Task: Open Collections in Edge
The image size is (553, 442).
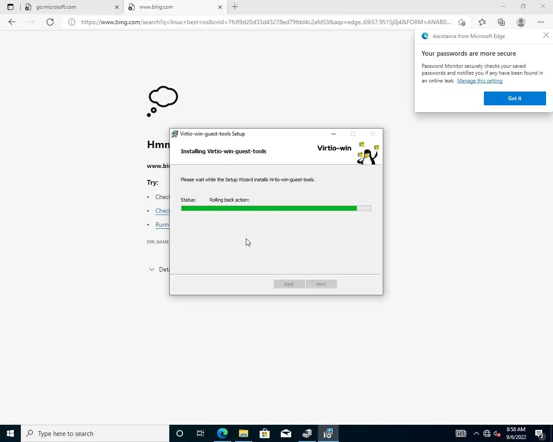Action: click(501, 22)
